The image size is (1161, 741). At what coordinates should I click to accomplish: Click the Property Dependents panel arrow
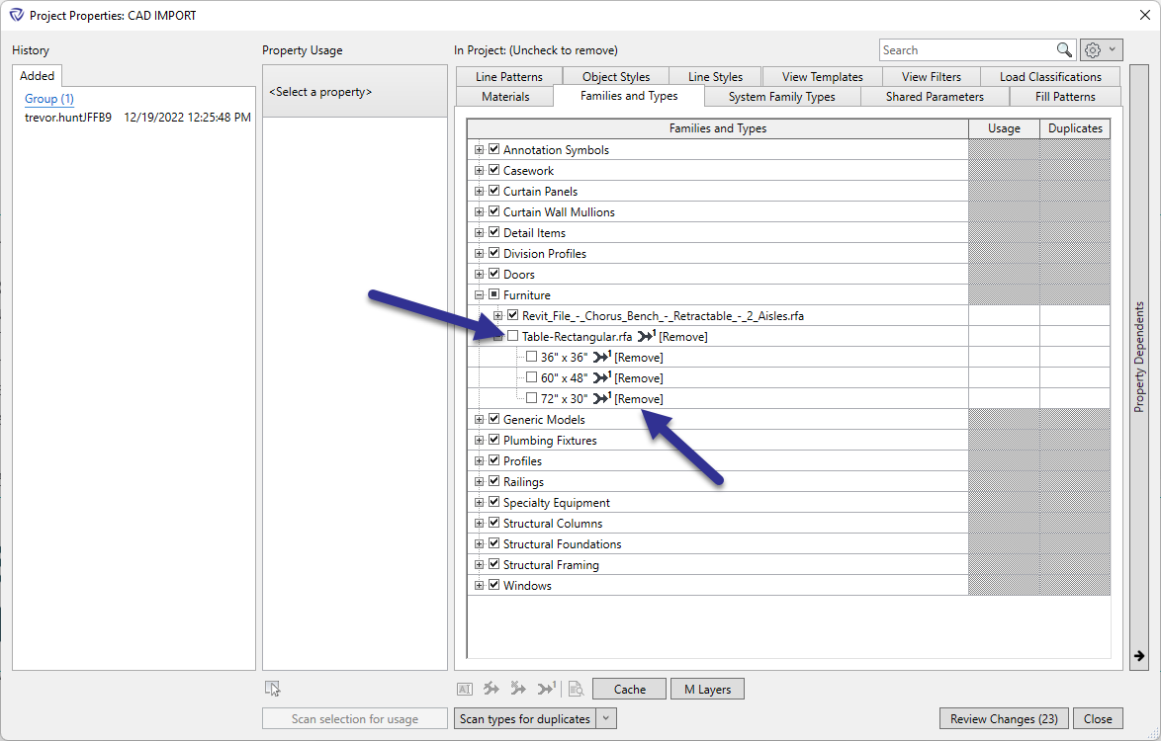click(1139, 656)
